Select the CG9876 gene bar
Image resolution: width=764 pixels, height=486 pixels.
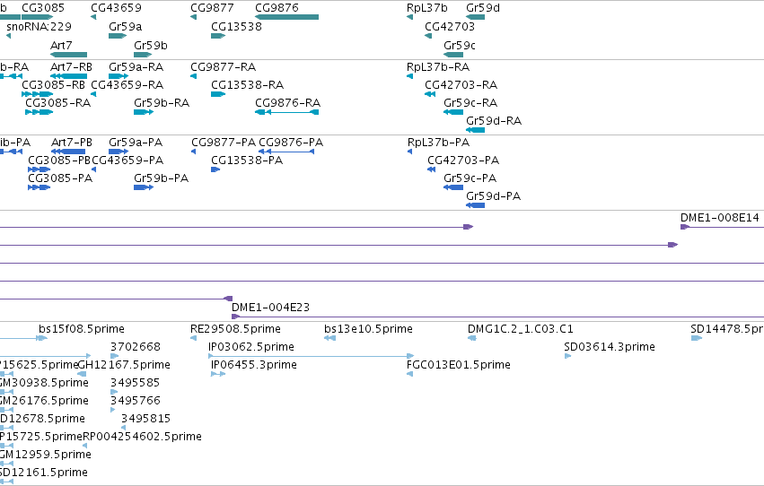287,17
